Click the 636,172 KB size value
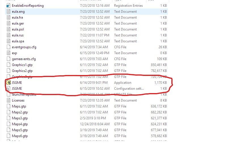Image resolution: width=246 pixels, height=145 pixels. coord(159,106)
